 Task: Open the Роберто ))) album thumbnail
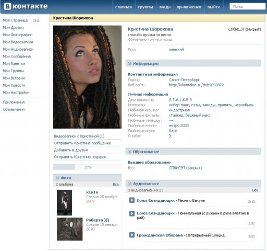(70, 229)
